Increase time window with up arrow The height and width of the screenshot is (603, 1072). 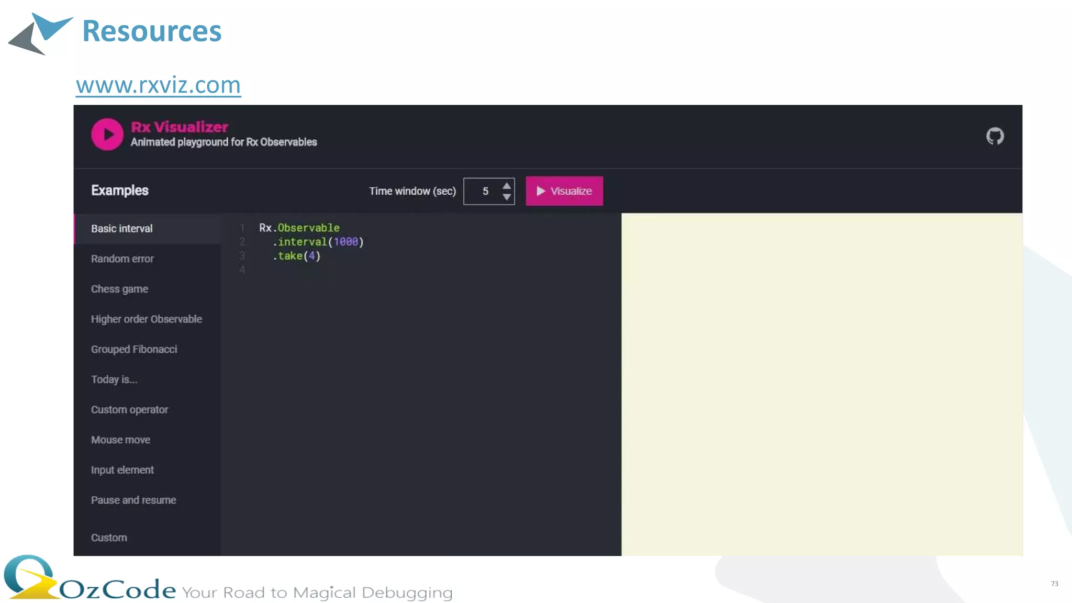pyautogui.click(x=506, y=186)
